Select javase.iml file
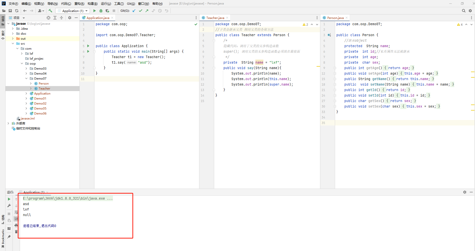Image resolution: width=475 pixels, height=251 pixels. point(27,119)
